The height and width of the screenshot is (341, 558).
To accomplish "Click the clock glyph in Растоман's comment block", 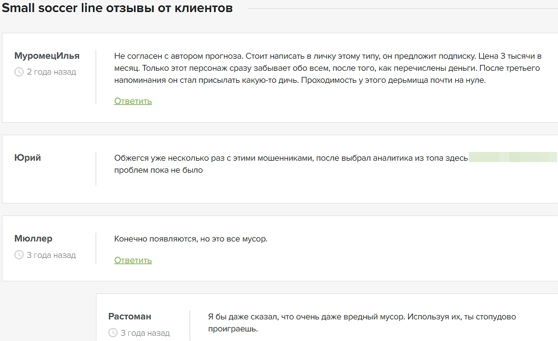I will coord(112,332).
